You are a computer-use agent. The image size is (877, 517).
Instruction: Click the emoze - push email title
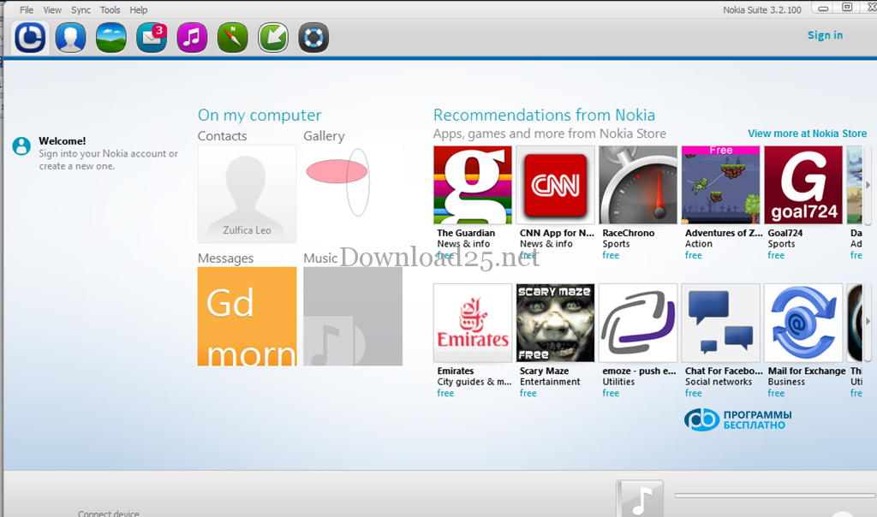tap(639, 371)
